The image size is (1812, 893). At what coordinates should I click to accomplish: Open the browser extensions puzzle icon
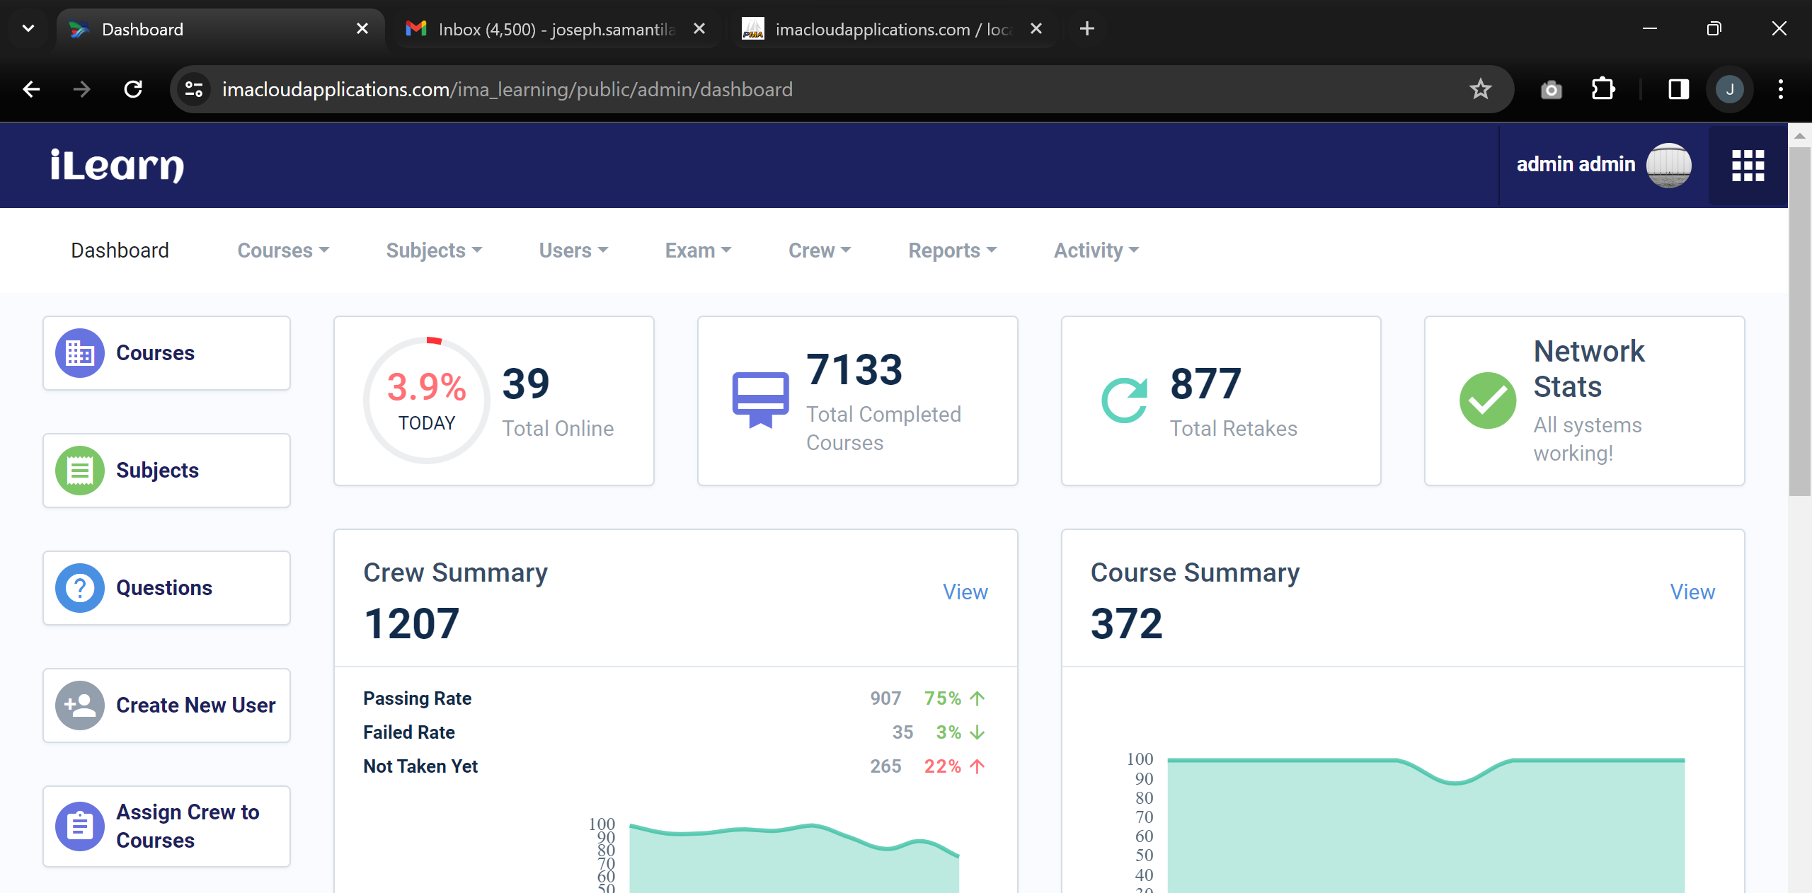[1603, 89]
